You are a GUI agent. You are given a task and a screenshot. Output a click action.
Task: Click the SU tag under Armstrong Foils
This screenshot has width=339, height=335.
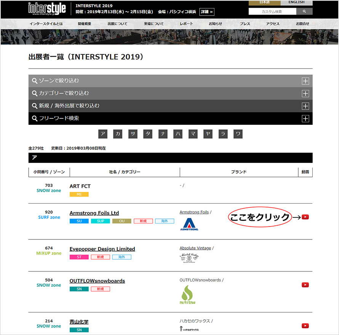point(79,221)
